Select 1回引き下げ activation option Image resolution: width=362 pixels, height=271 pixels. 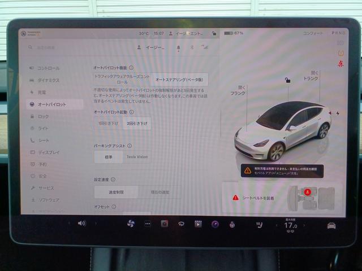tap(108, 123)
